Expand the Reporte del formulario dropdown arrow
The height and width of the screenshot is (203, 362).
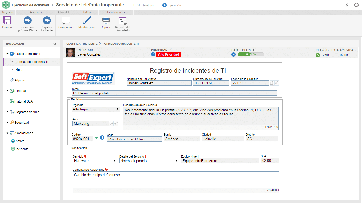(123, 34)
